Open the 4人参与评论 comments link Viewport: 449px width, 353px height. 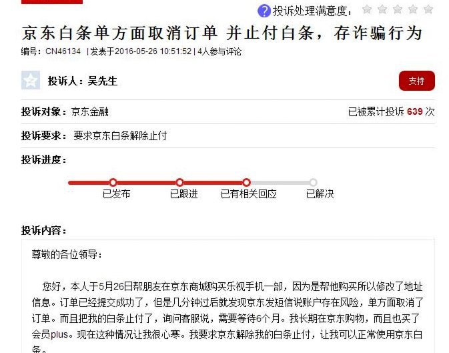click(219, 51)
